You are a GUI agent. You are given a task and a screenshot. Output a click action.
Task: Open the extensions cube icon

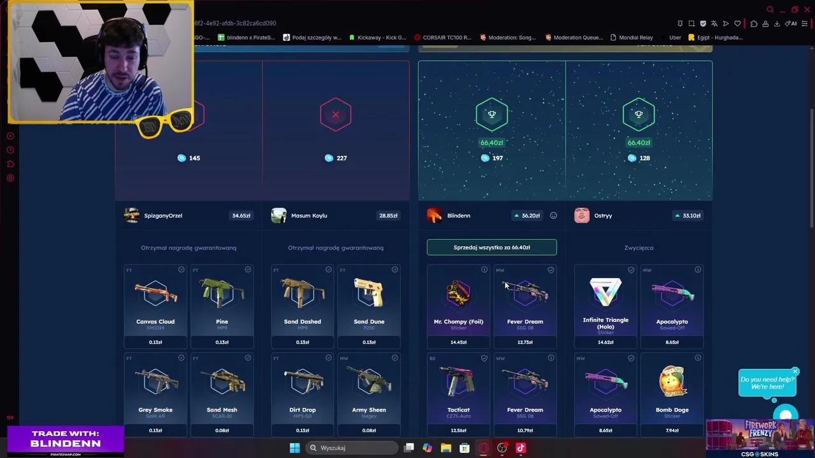click(754, 24)
